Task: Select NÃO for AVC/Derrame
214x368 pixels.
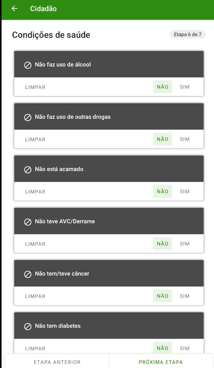Action: [x=163, y=244]
